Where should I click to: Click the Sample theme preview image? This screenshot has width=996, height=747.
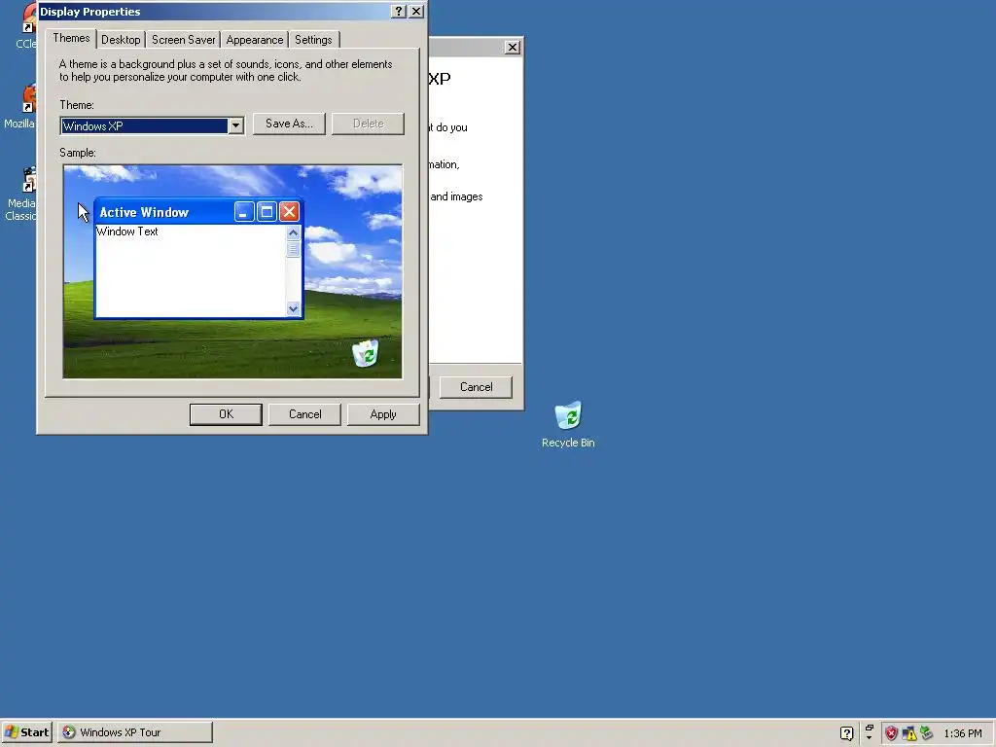pyautogui.click(x=232, y=272)
